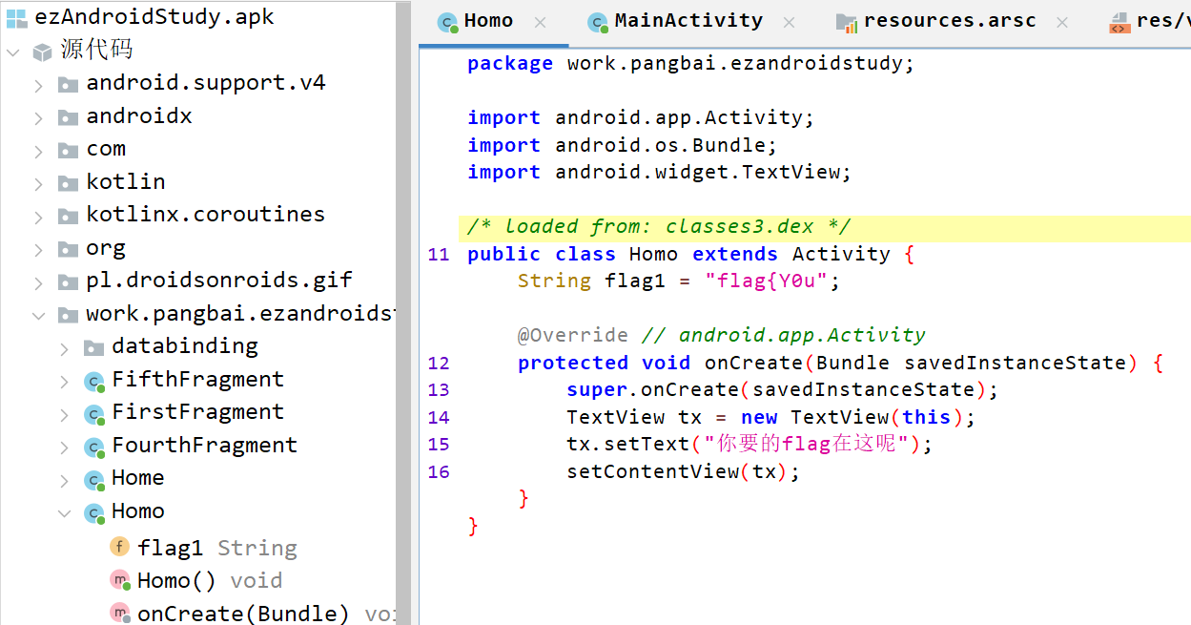Expand the android.support.v4 package

38,84
